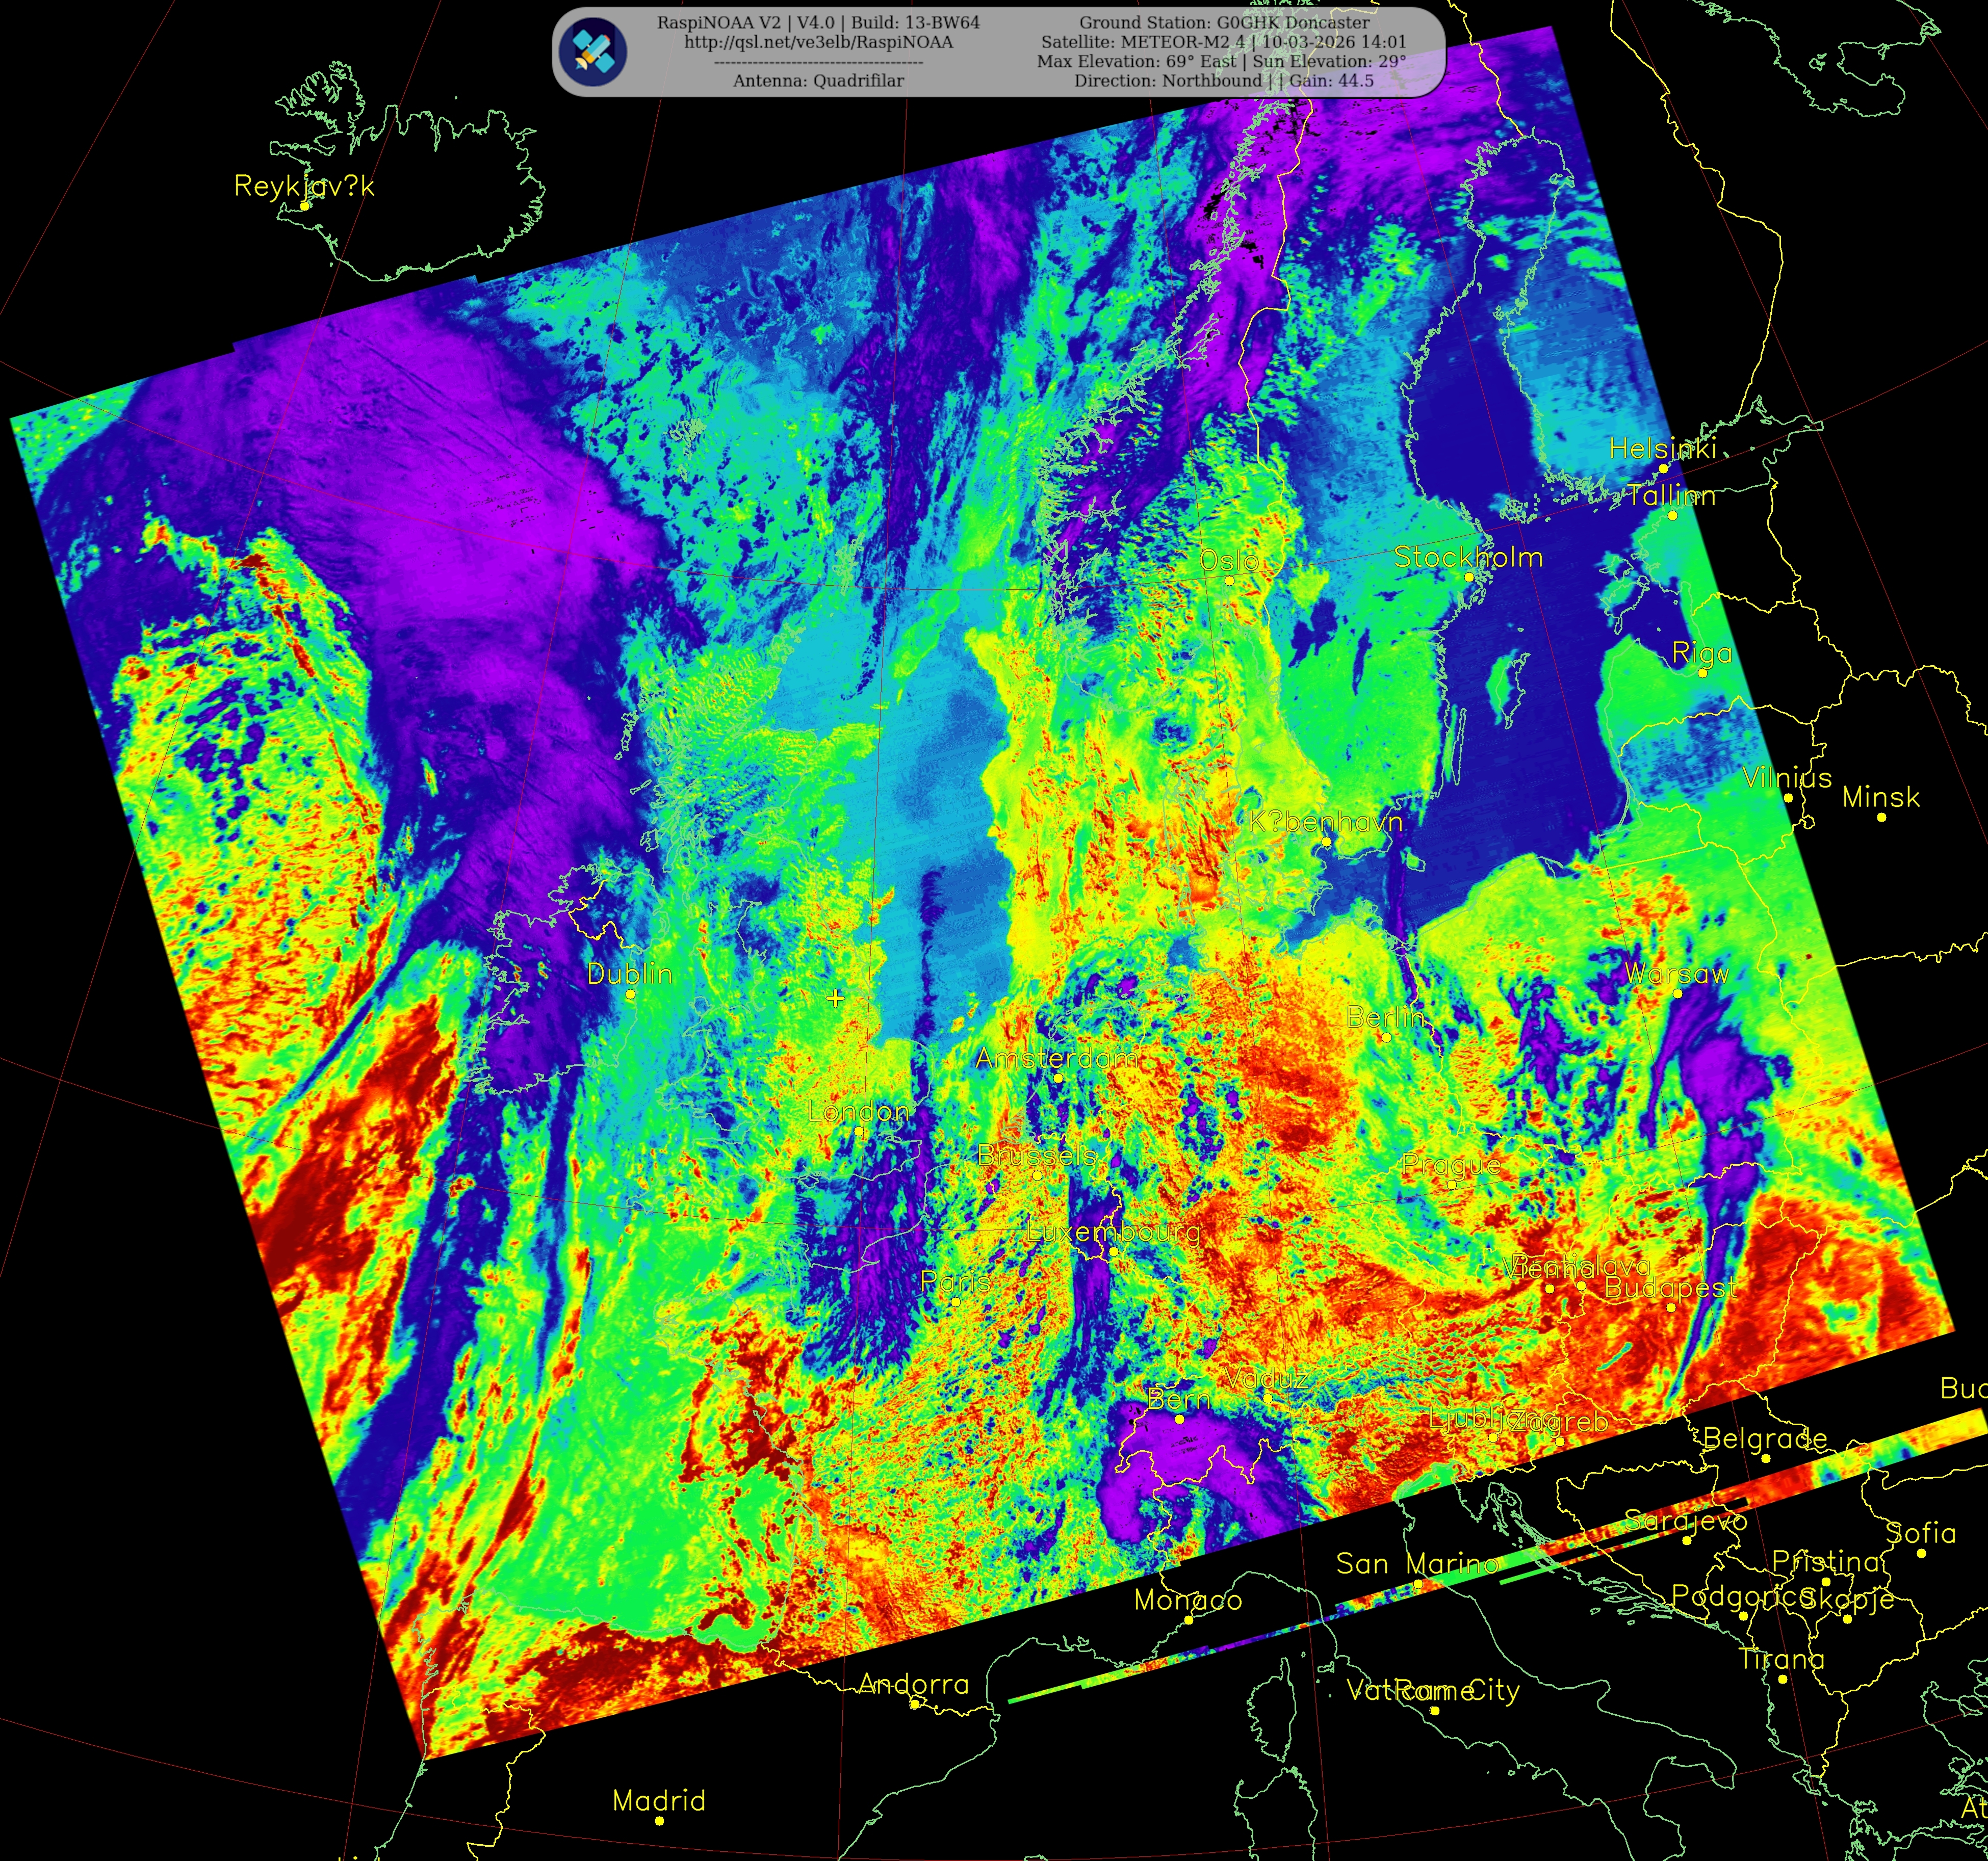
Task: Click the Andorra map label
Action: tap(914, 1685)
